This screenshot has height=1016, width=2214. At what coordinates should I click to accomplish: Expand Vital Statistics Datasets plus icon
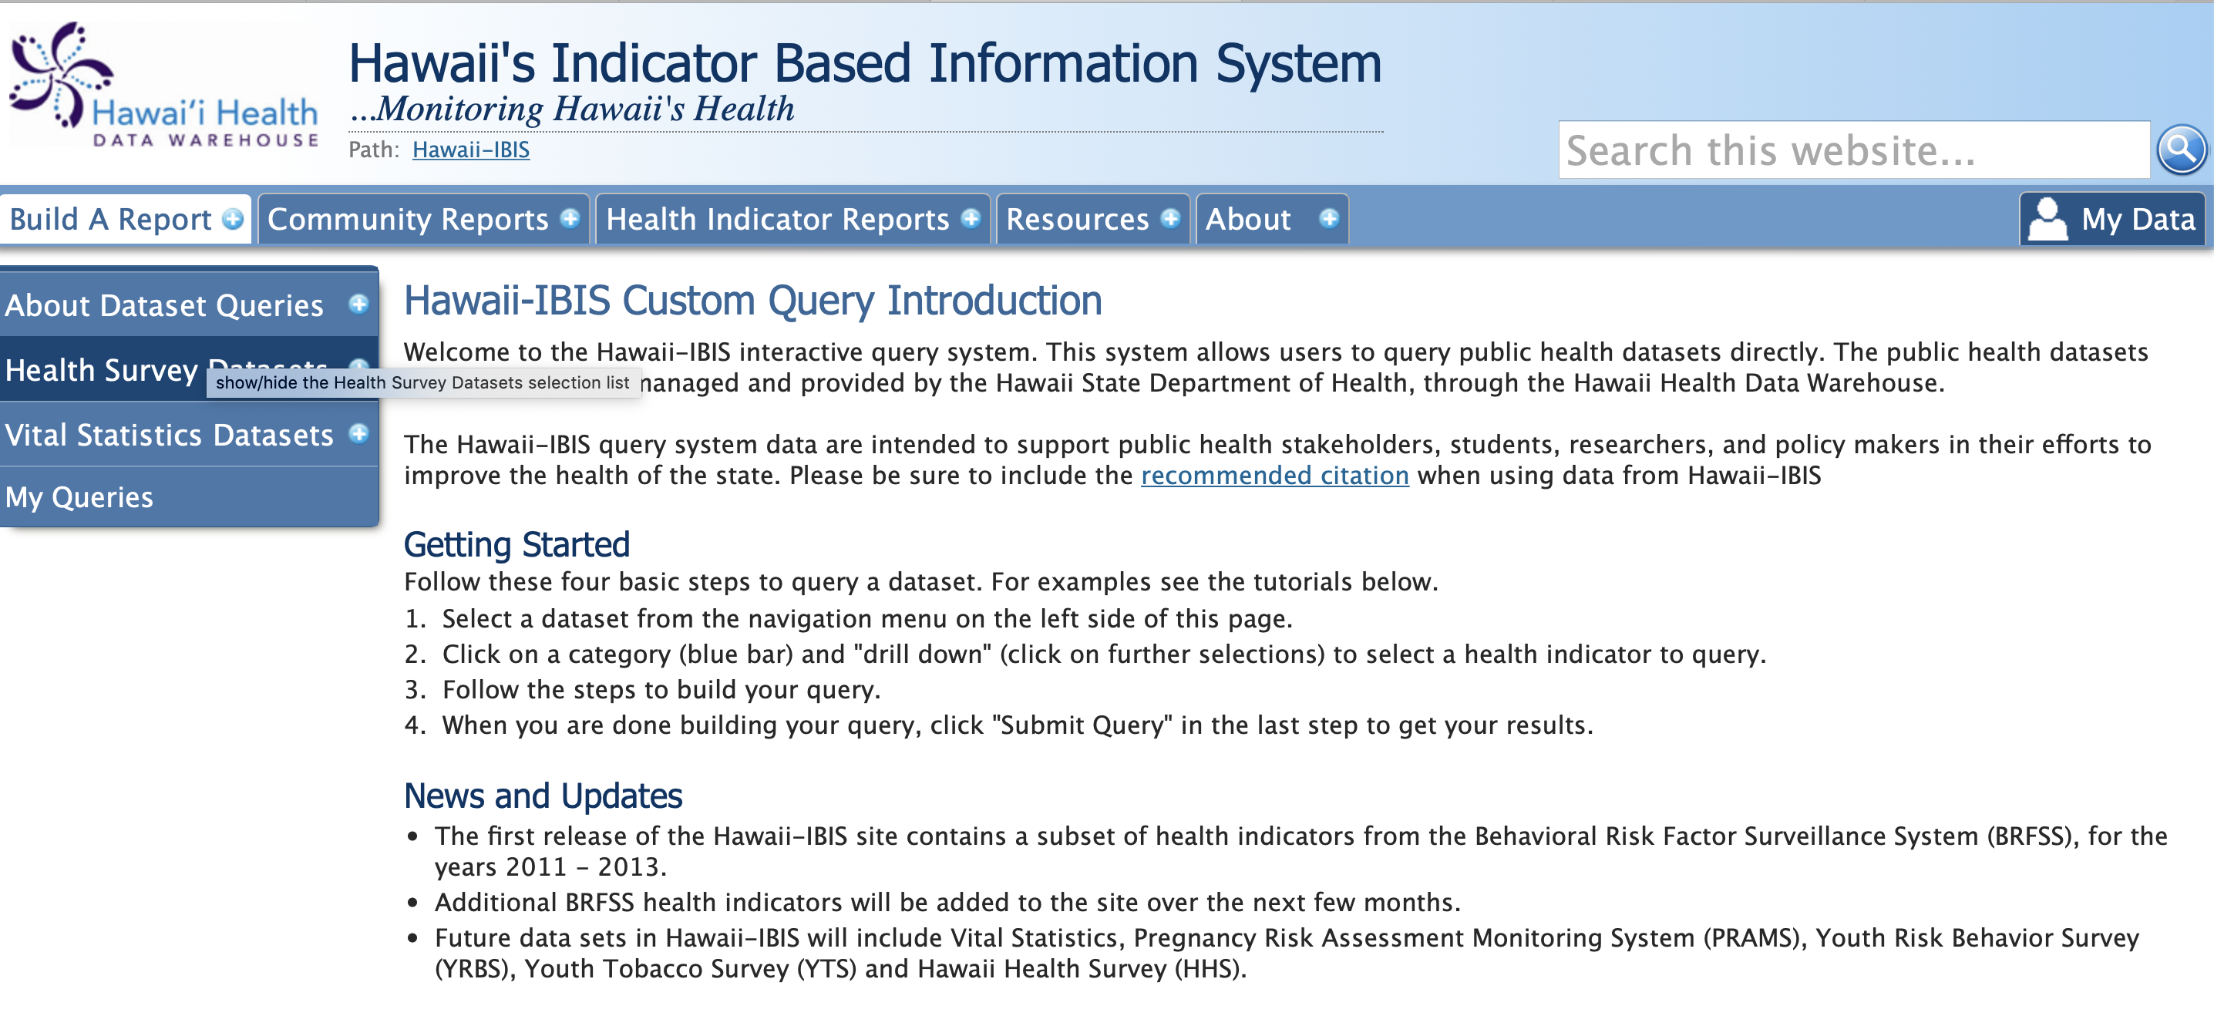pos(358,433)
